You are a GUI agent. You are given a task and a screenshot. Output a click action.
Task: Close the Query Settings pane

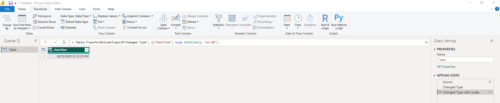tap(491, 41)
